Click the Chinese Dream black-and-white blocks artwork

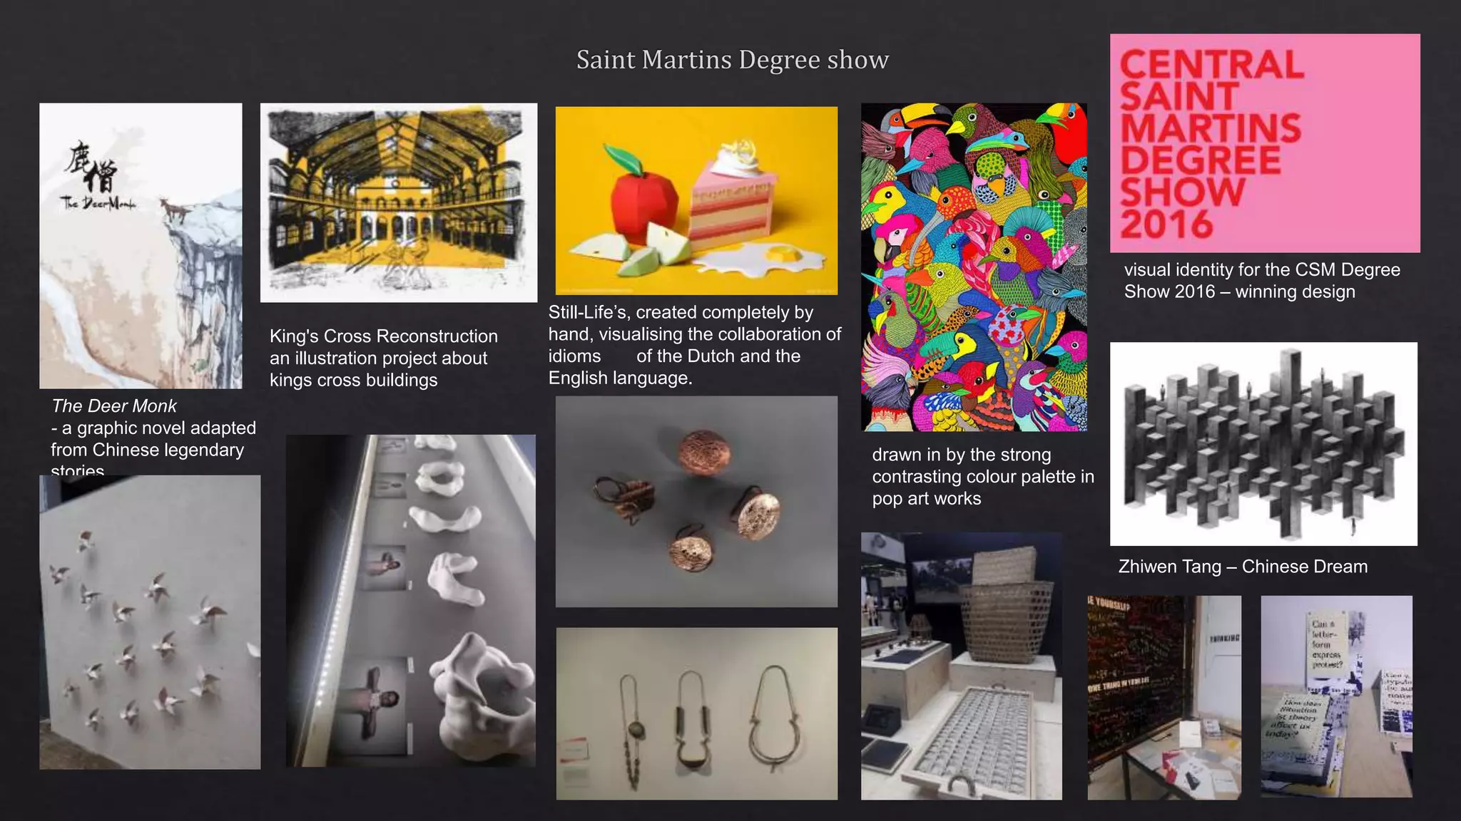[1263, 443]
